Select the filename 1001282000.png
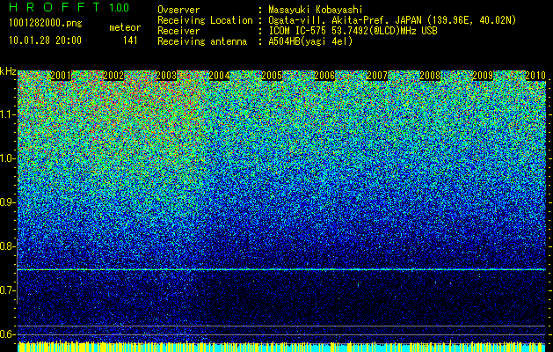Viewport: 553px width, 352px height. 46,24
